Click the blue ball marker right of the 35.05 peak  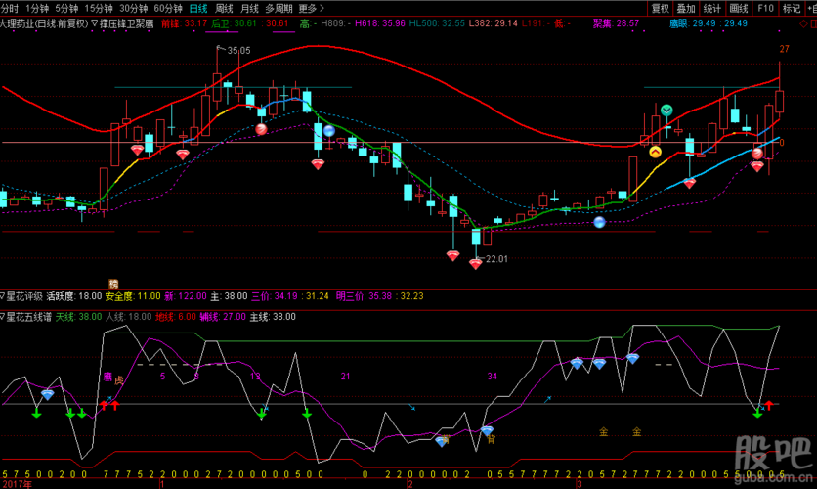point(328,130)
